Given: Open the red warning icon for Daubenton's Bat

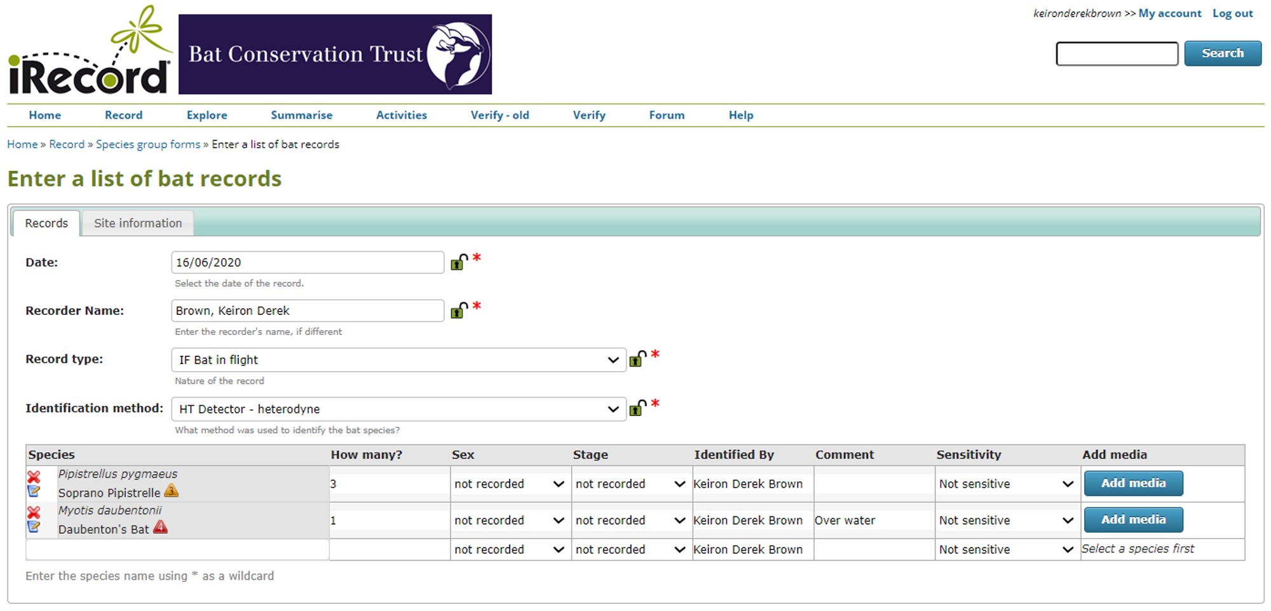Looking at the screenshot, I should coord(161,527).
